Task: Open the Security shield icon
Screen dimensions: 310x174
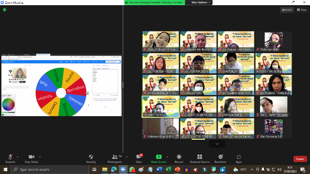Action: pyautogui.click(x=91, y=158)
